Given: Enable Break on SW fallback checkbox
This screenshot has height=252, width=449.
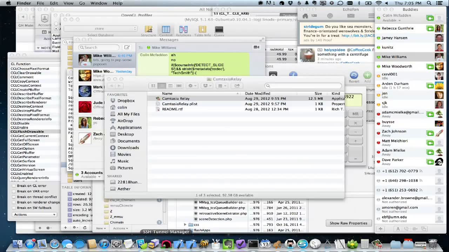Looking at the screenshot, I should (x=14, y=208).
